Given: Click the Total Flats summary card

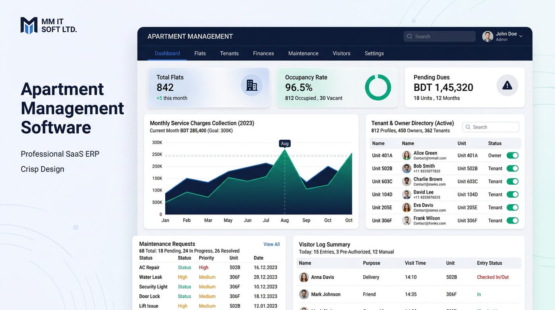Looking at the screenshot, I should coord(208,87).
